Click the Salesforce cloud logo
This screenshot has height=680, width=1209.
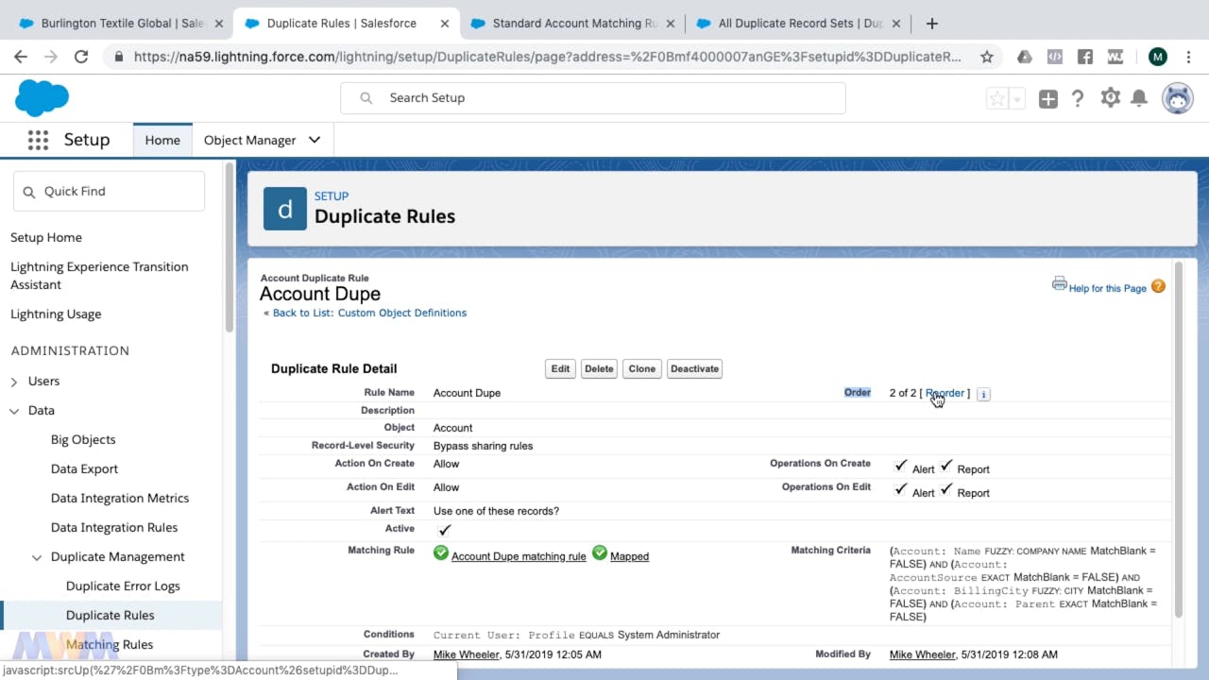click(x=42, y=98)
